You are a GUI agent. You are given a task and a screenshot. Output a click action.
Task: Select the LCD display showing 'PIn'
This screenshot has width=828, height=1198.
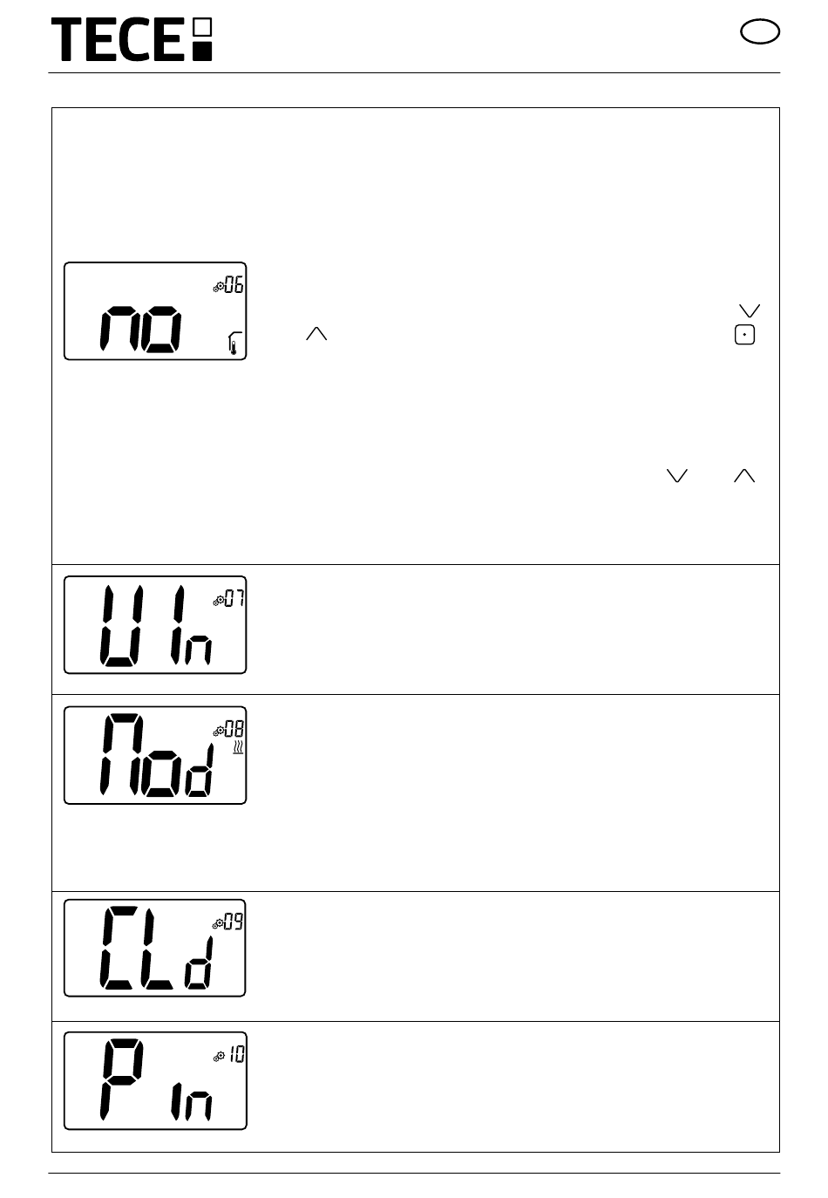tap(155, 1080)
